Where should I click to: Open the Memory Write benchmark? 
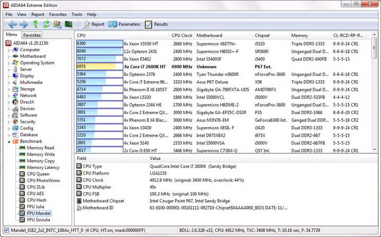(41, 154)
